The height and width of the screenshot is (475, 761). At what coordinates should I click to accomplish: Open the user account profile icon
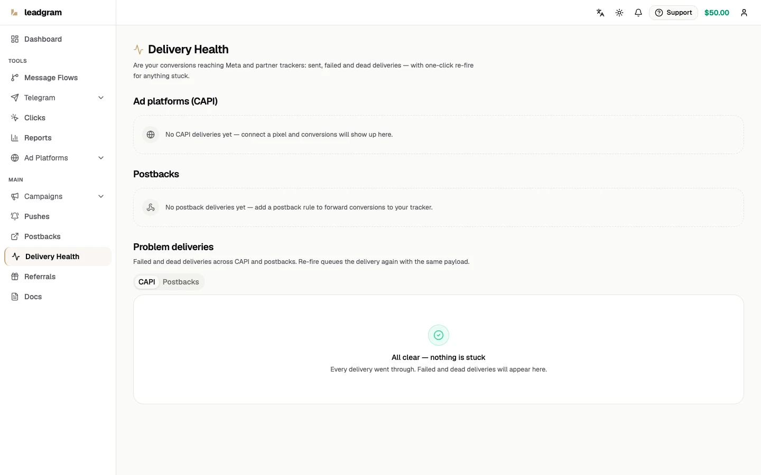pyautogui.click(x=744, y=13)
